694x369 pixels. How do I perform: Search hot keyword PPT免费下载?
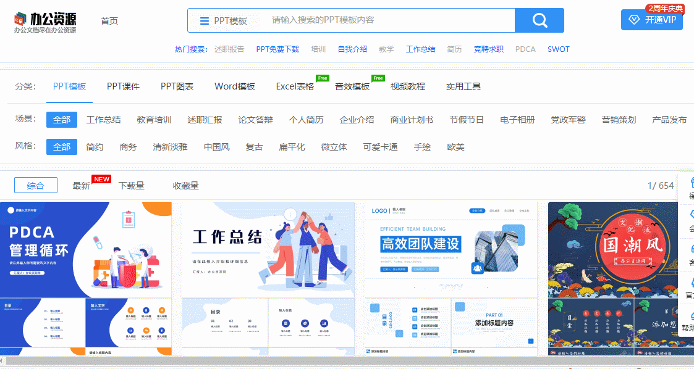click(277, 49)
